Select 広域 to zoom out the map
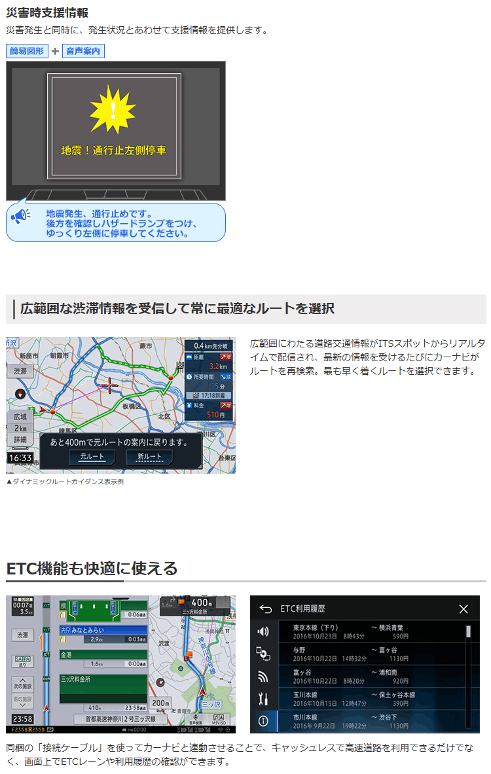The image size is (491, 774). 20,417
